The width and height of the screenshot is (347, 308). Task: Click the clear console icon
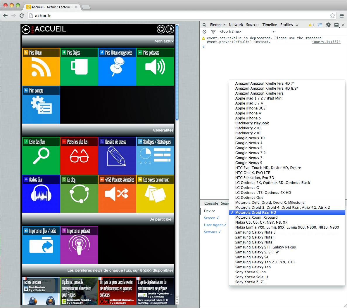click(205, 32)
